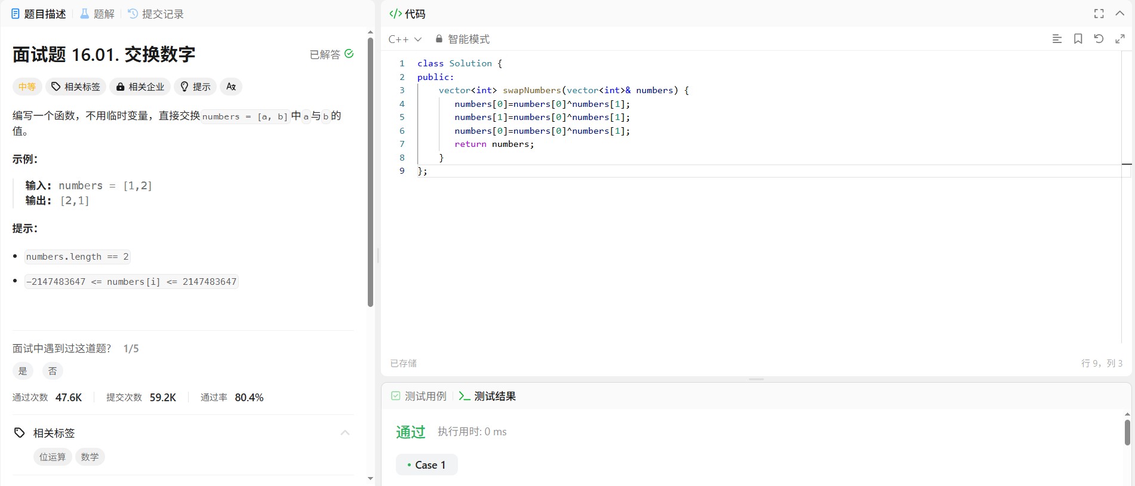1135x486 pixels.
Task: Click the bookmark icon in editor toolbar
Action: 1078,39
